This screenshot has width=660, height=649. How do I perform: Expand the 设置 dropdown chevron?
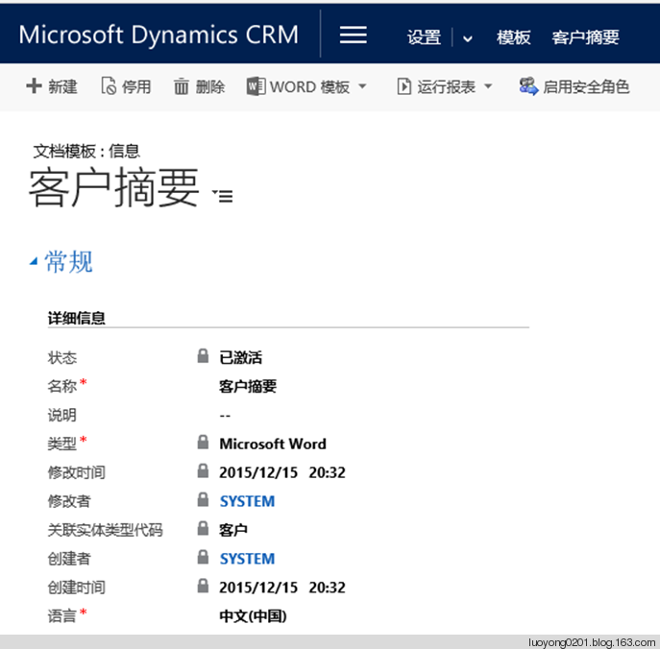click(467, 39)
